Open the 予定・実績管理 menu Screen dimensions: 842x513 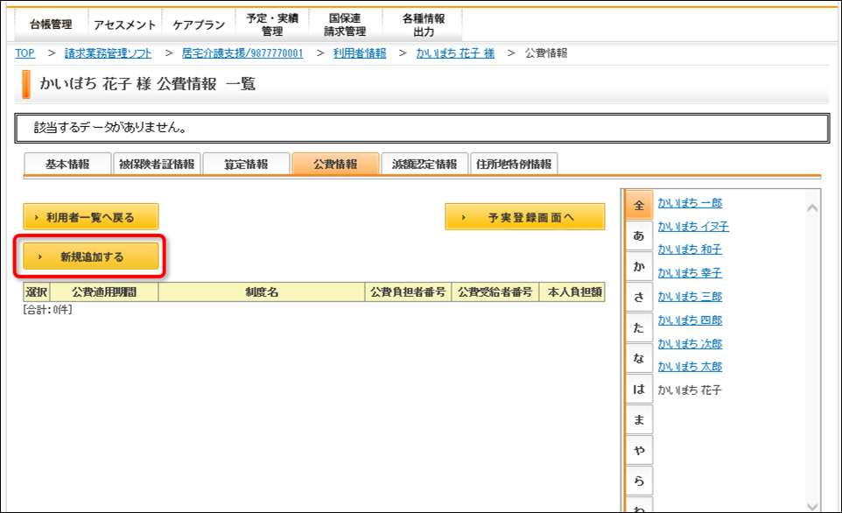click(272, 25)
